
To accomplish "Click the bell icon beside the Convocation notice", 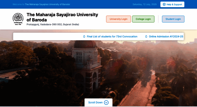I will [x=84, y=36].
